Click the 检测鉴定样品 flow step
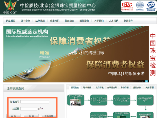157x118 pixels. click(x=145, y=115)
